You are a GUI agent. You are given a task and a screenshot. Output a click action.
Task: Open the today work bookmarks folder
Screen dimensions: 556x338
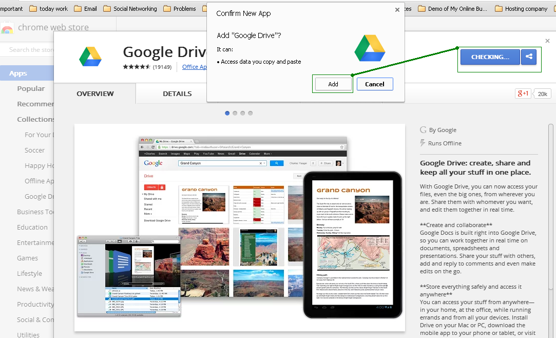(49, 9)
